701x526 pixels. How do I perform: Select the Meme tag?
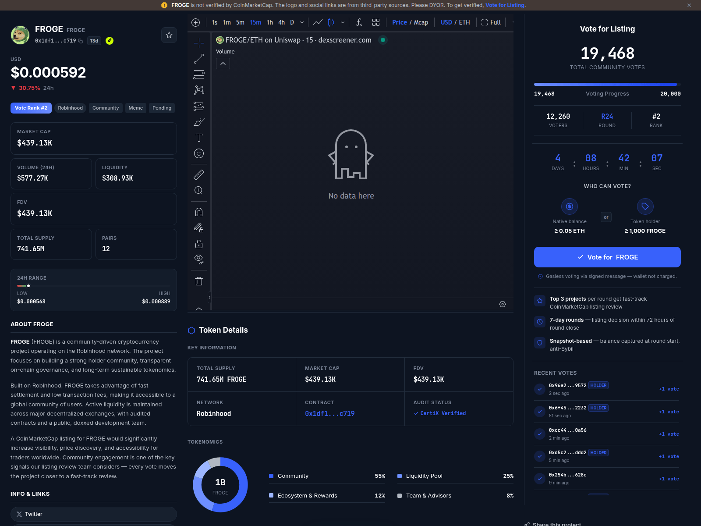tap(136, 108)
